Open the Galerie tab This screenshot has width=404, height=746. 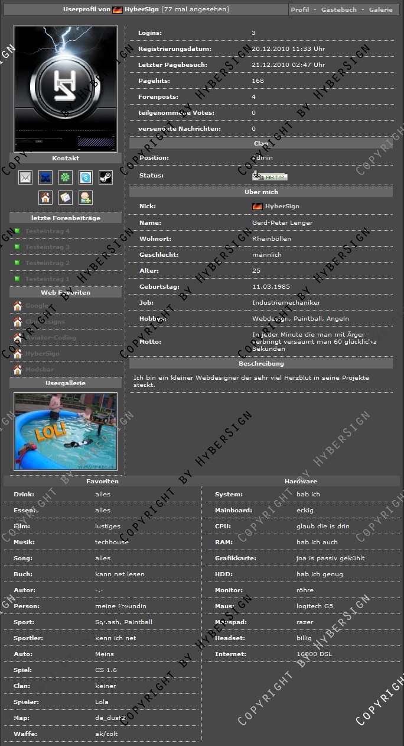(x=381, y=10)
